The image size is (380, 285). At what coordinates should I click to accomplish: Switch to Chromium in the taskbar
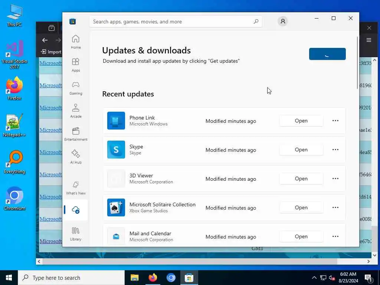tap(171, 278)
